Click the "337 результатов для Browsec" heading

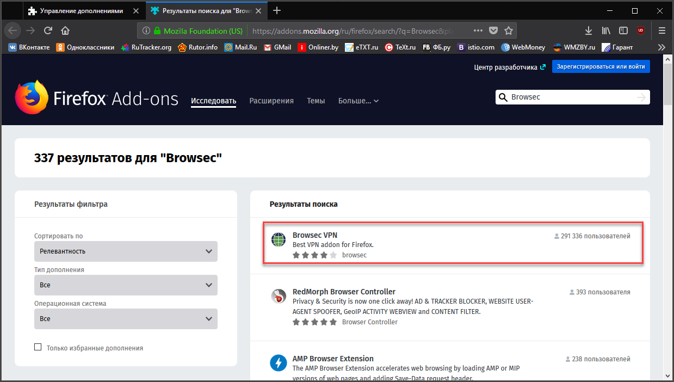tap(128, 158)
